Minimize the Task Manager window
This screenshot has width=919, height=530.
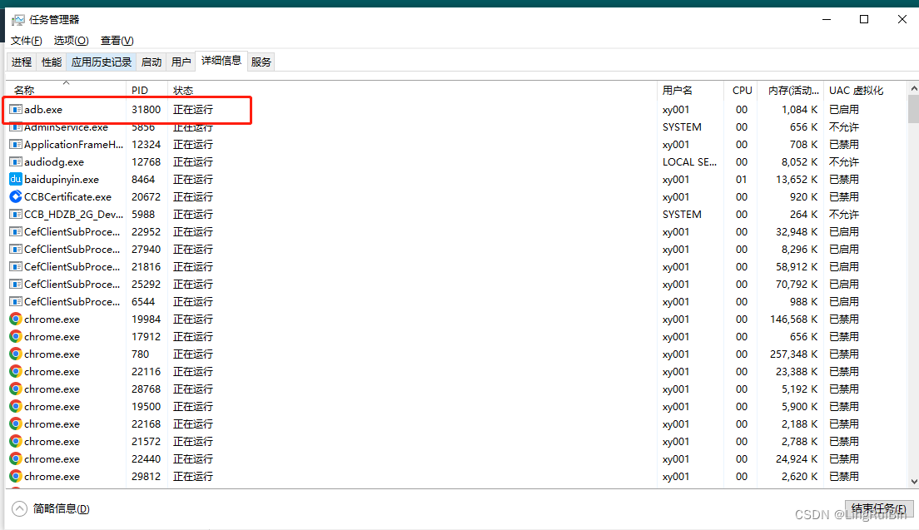point(827,19)
